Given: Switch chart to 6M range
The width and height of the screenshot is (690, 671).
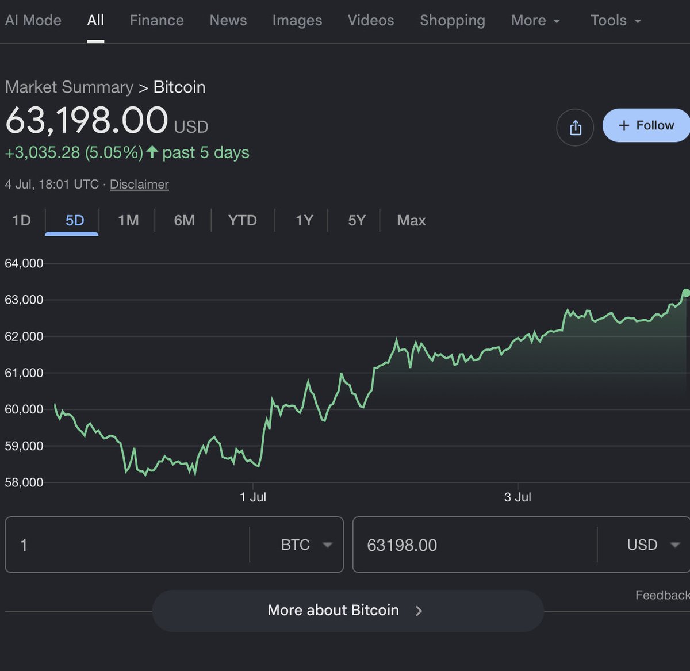Looking at the screenshot, I should (184, 220).
